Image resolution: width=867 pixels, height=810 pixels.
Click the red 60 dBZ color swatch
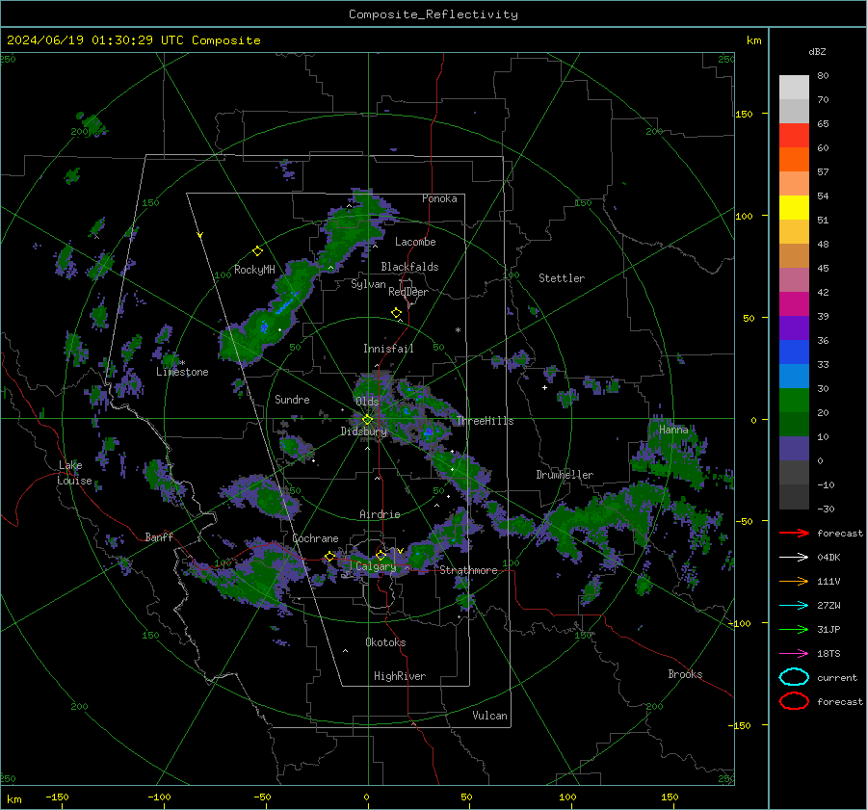click(x=794, y=136)
